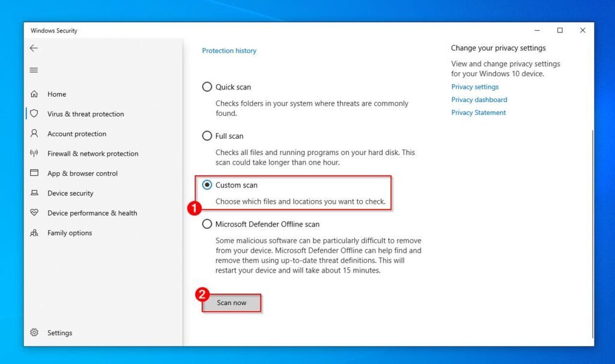615x364 pixels.
Task: Select the Virus & threat protection shield icon
Action: point(36,114)
